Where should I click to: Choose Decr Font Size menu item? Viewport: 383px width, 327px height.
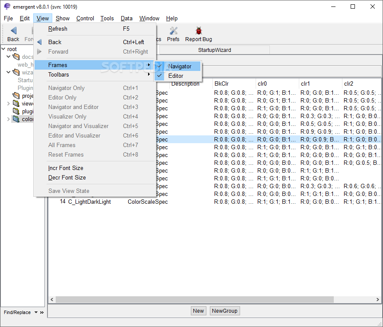click(94, 177)
